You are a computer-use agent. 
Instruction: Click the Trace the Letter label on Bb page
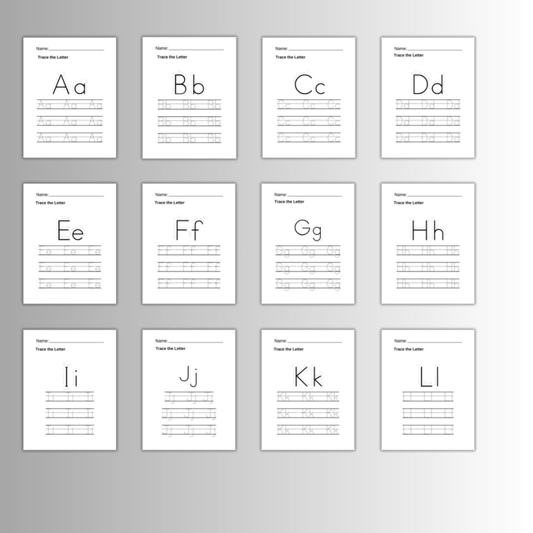pyautogui.click(x=171, y=57)
